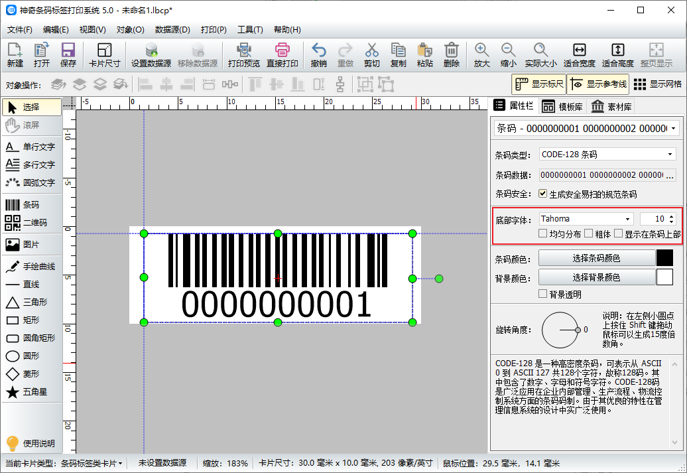Select the 圆角矩形 rounded rectangle tool

coord(32,338)
